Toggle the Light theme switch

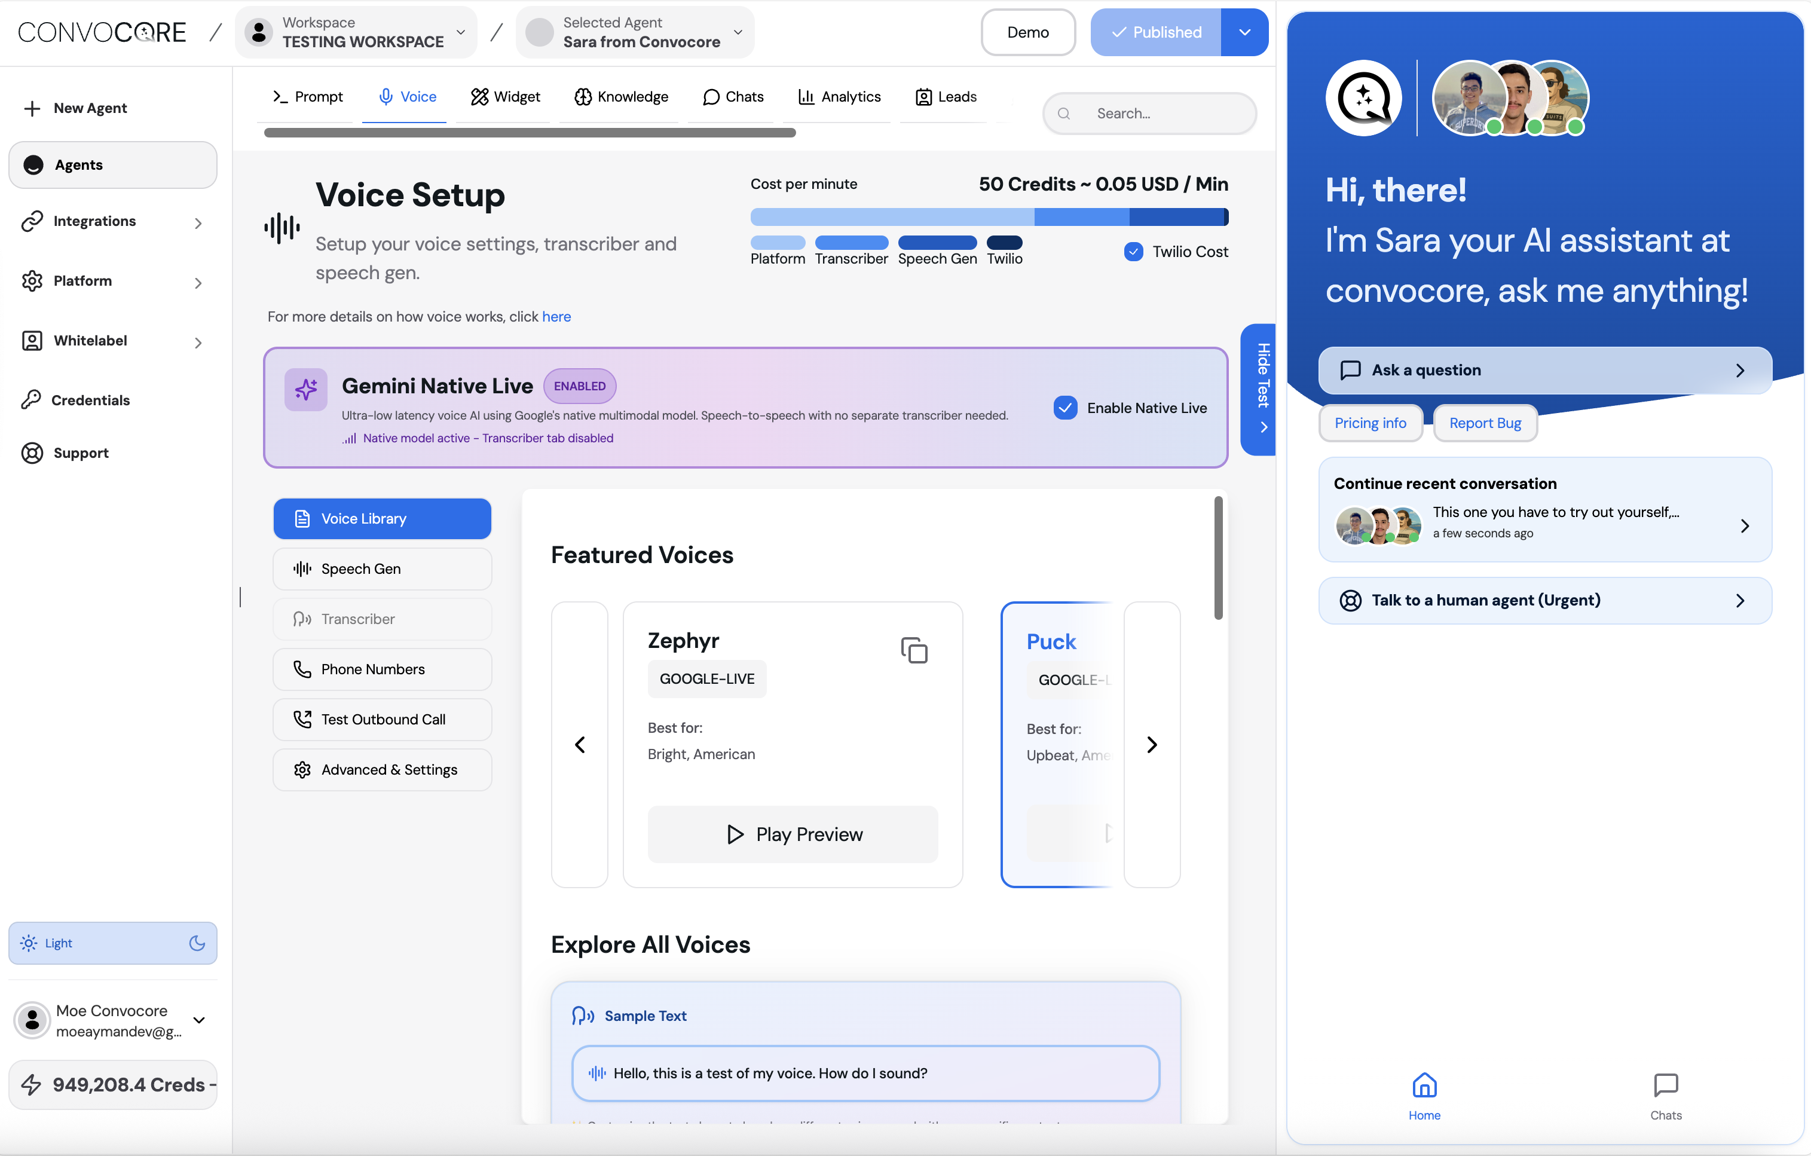(x=113, y=943)
